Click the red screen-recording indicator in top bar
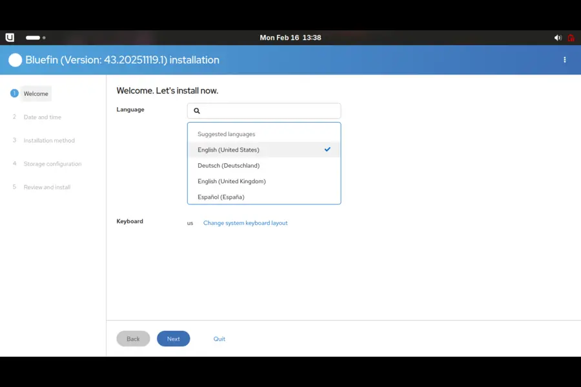The height and width of the screenshot is (387, 581). (x=571, y=37)
